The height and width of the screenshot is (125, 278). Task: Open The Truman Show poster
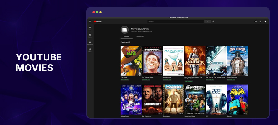tap(152, 61)
